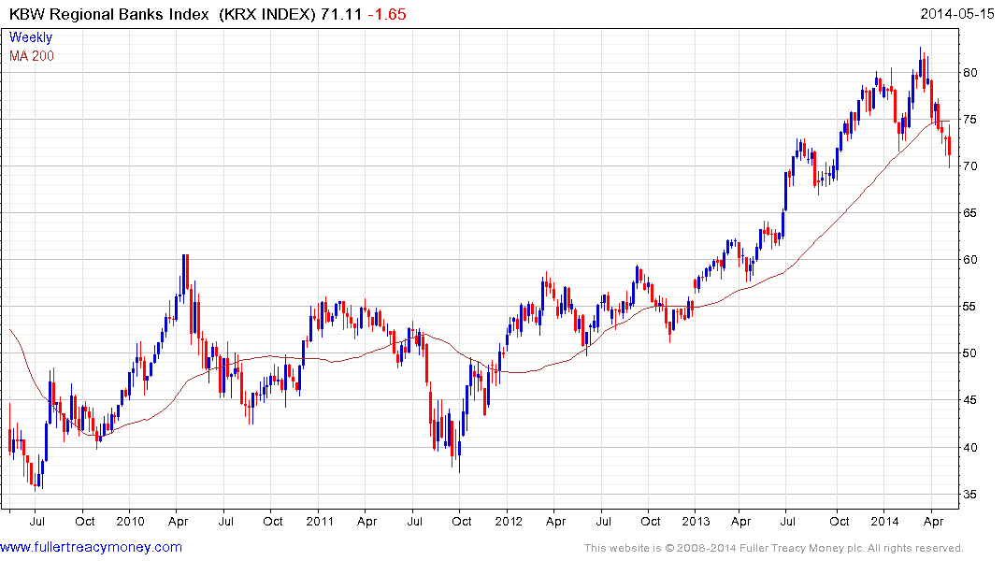Click the 80 price axis label

[969, 72]
